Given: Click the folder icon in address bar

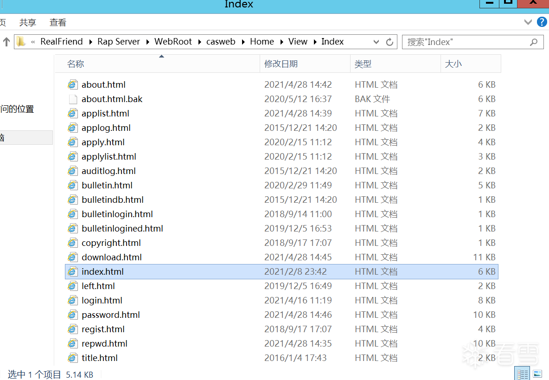Looking at the screenshot, I should coord(21,42).
